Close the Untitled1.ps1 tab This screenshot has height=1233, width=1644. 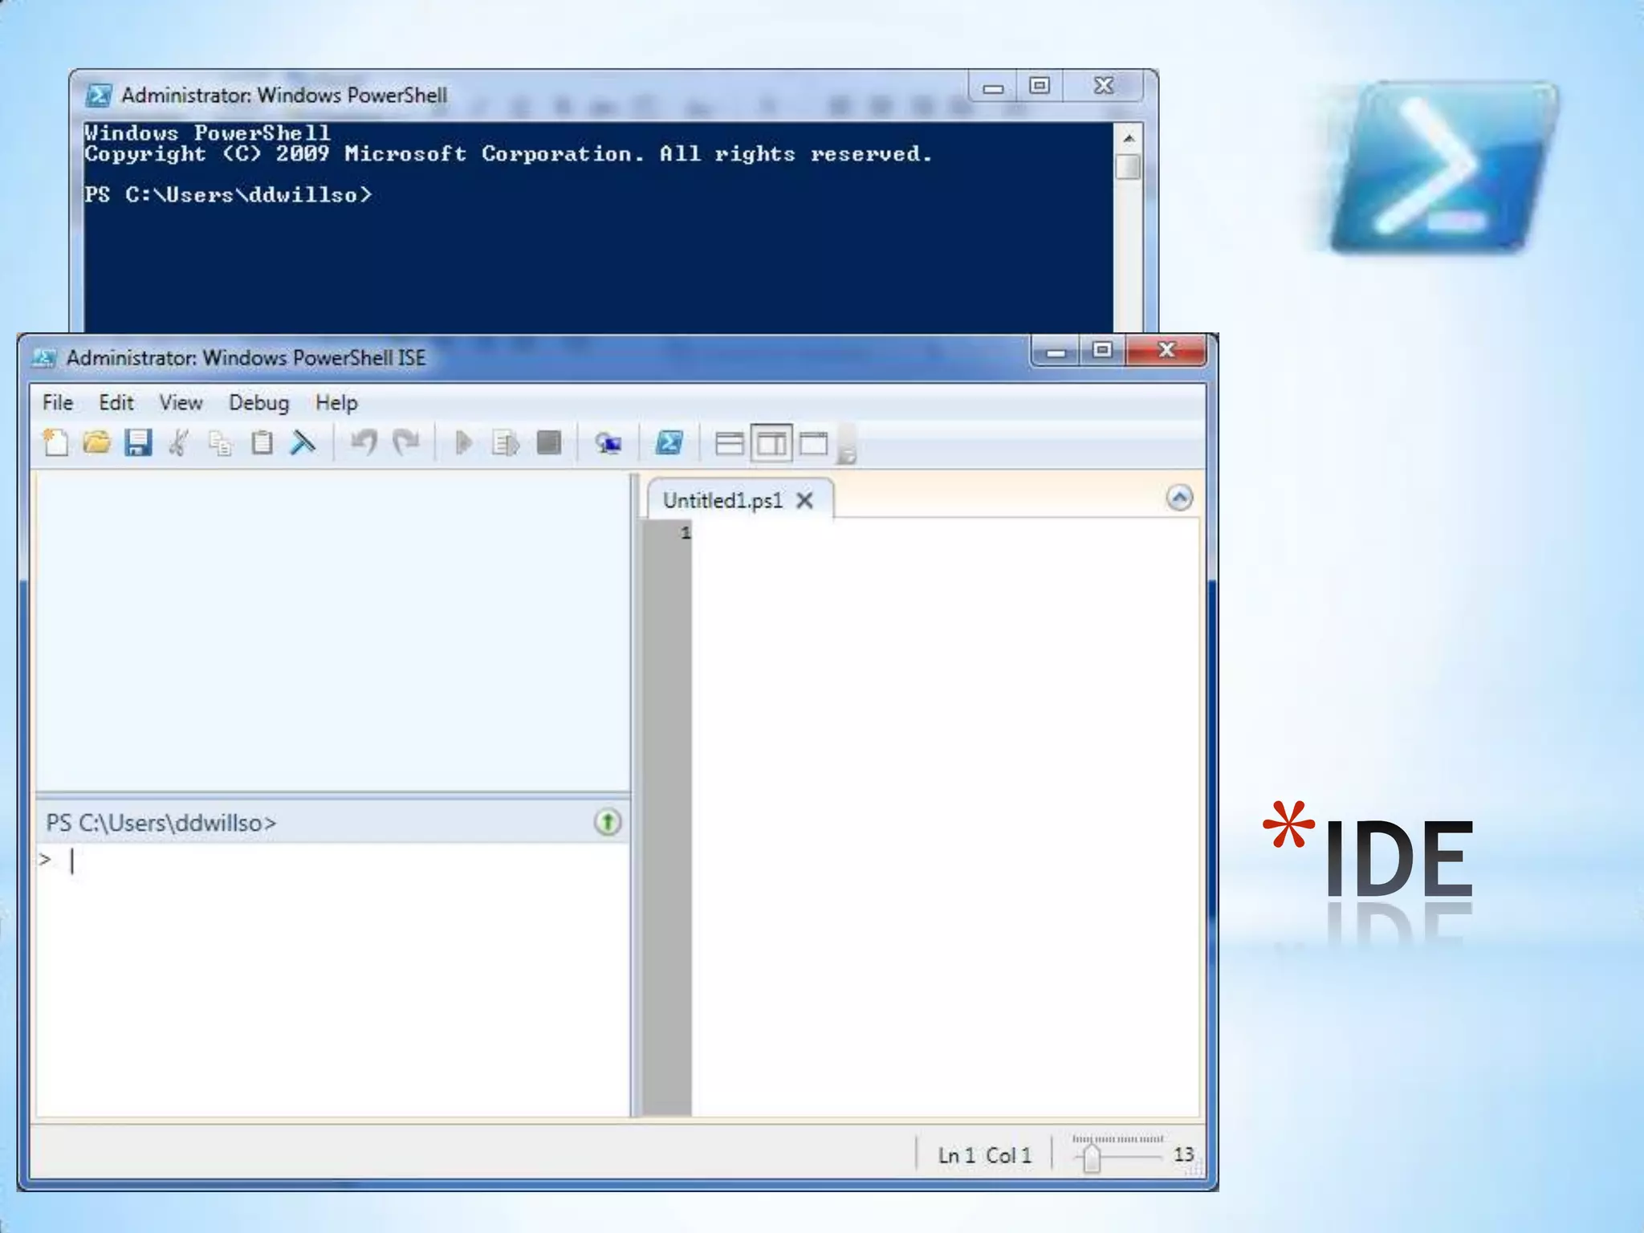pos(805,501)
